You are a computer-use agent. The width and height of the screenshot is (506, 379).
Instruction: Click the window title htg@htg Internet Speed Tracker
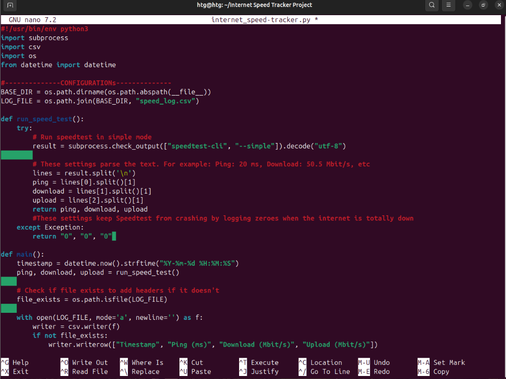[254, 5]
